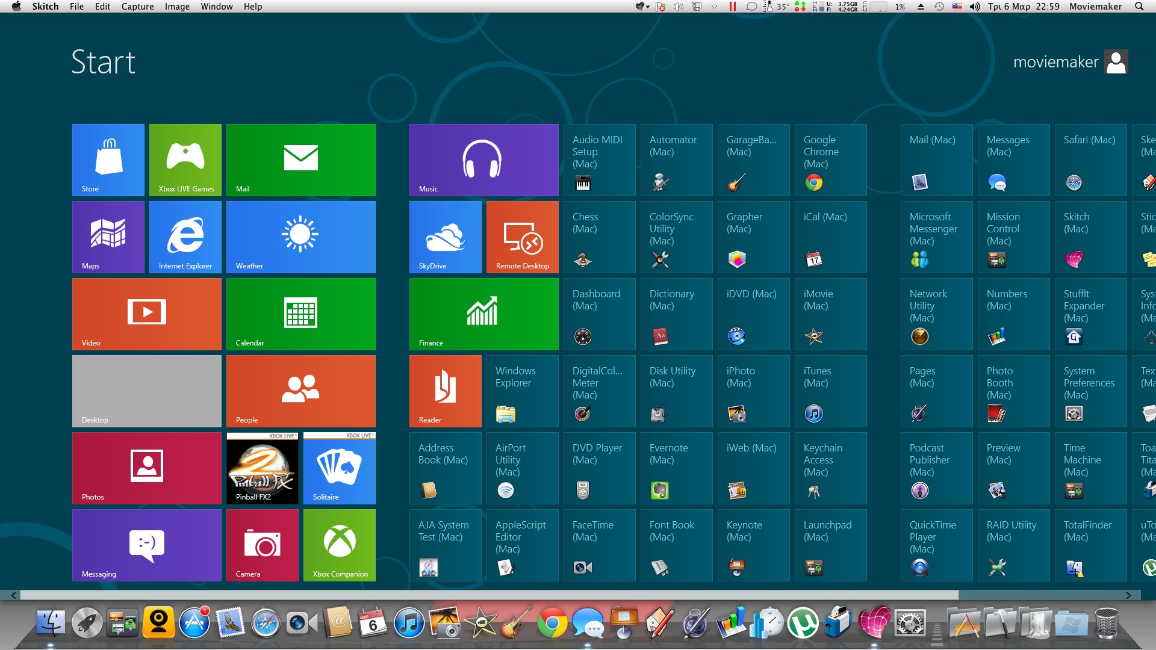
Task: Open GarageBand (Mac) tile
Action: tap(754, 160)
